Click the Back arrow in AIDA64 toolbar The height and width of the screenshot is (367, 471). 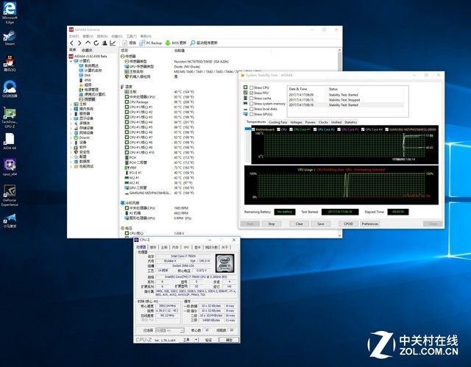pyautogui.click(x=71, y=43)
